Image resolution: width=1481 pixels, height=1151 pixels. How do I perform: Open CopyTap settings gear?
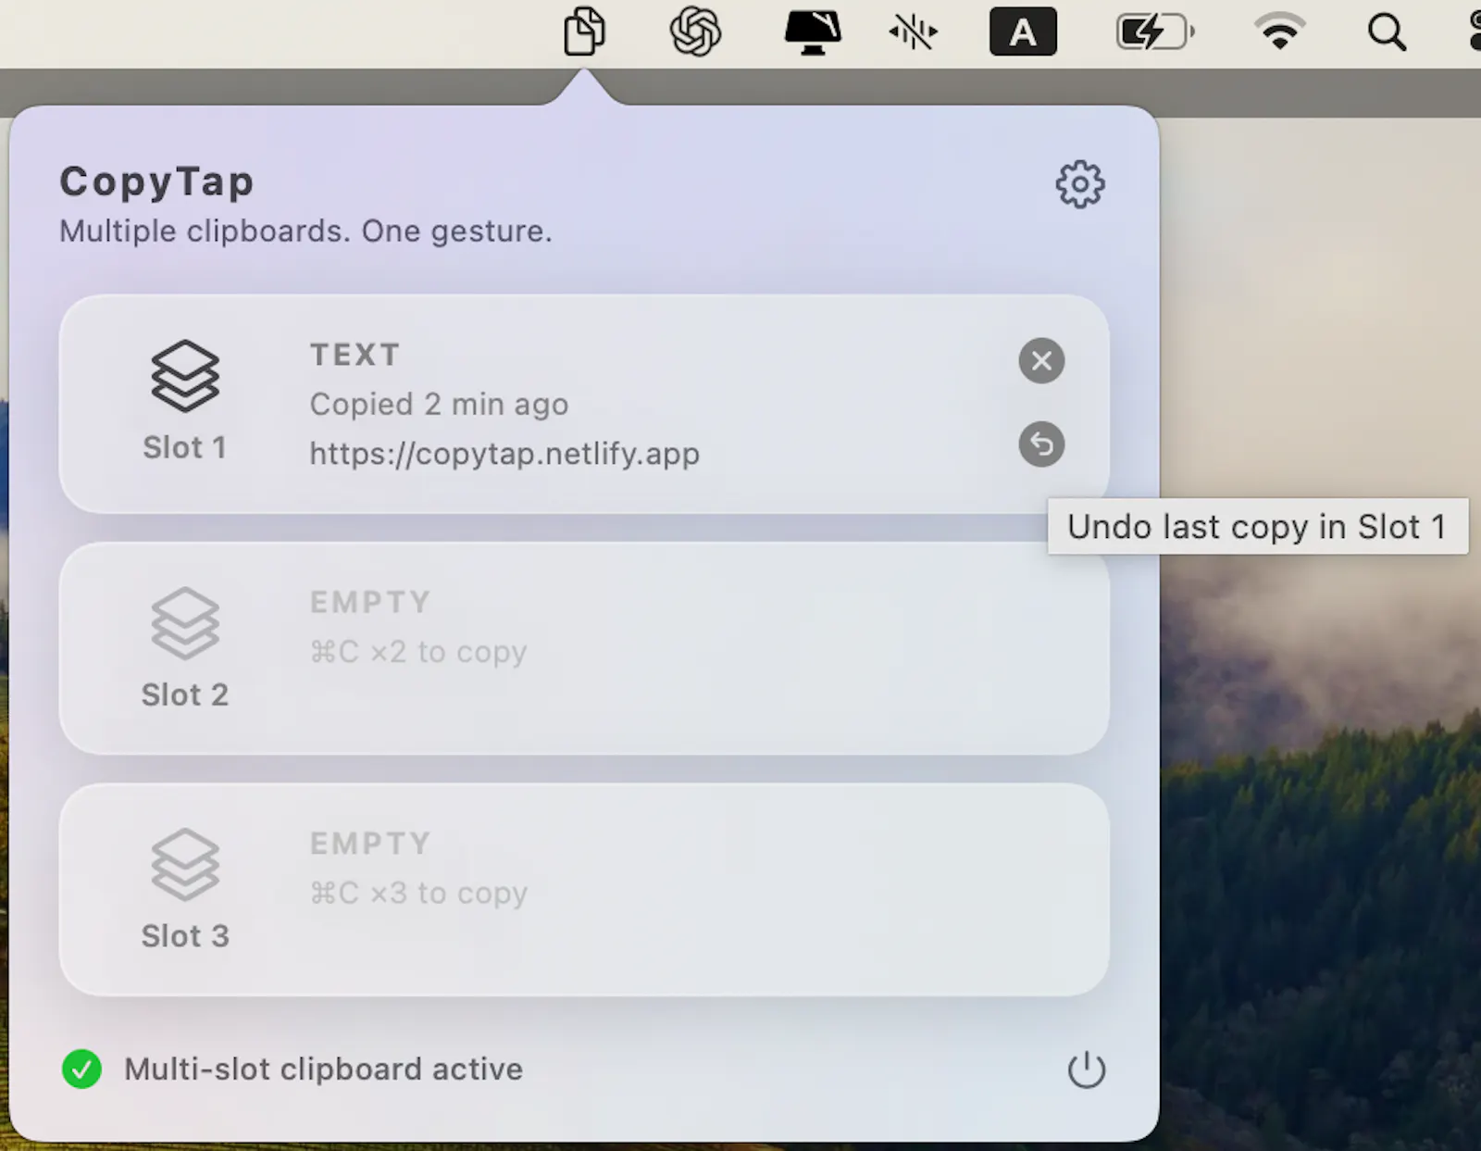point(1080,184)
